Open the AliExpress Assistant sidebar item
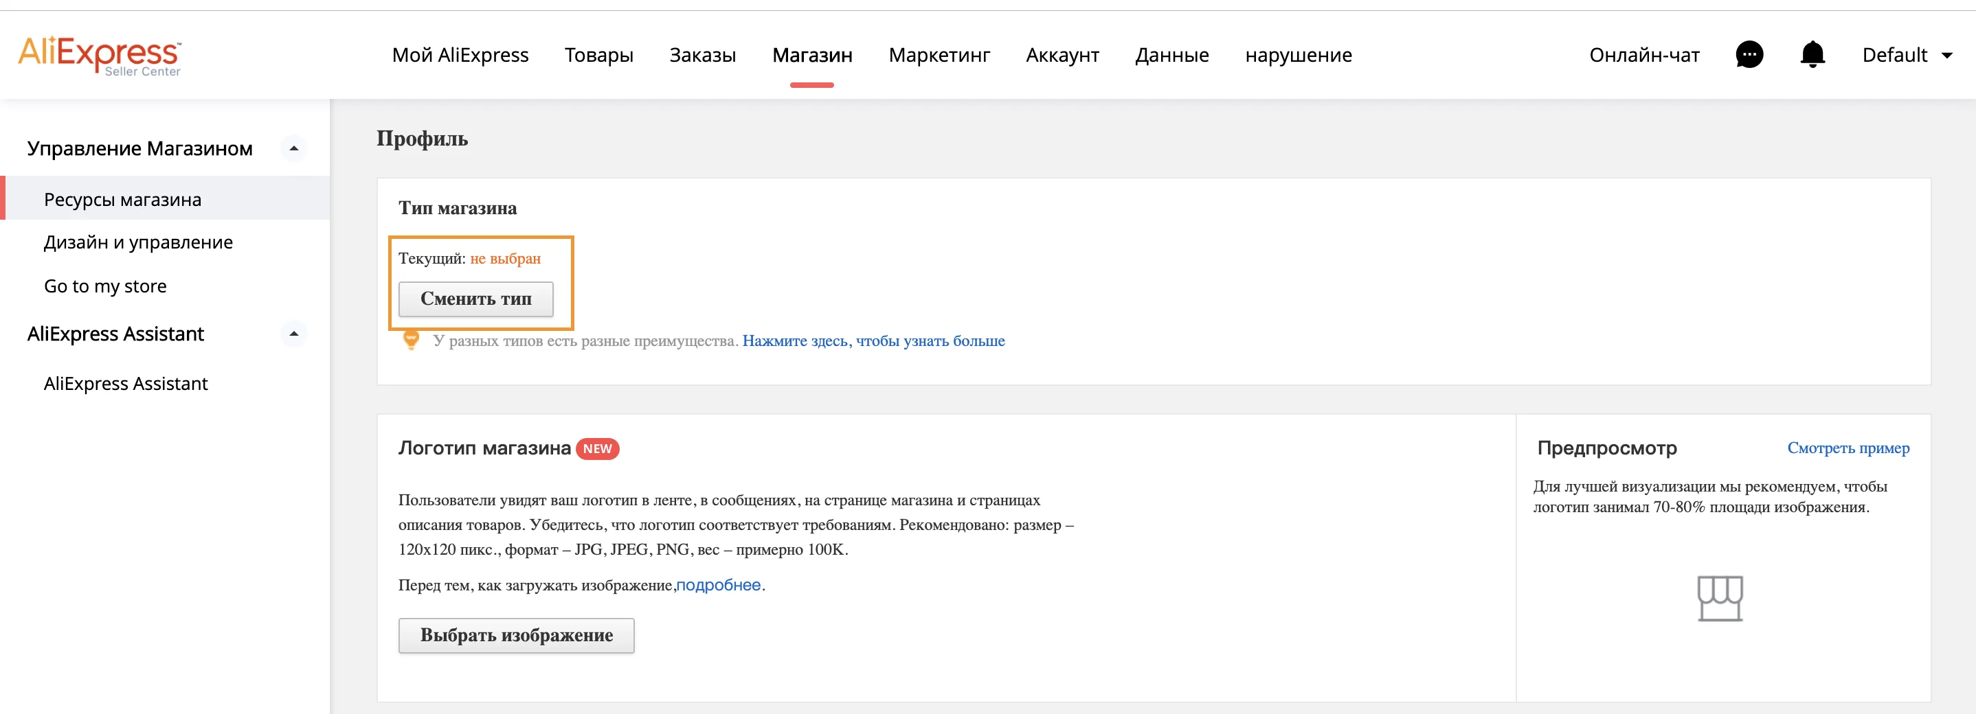Image resolution: width=1976 pixels, height=714 pixels. [x=126, y=383]
